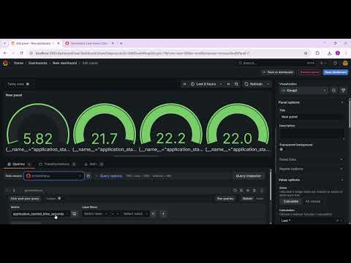Image resolution: width=351 pixels, height=263 pixels.
Task: Click Kick start your query button
Action: point(25,199)
